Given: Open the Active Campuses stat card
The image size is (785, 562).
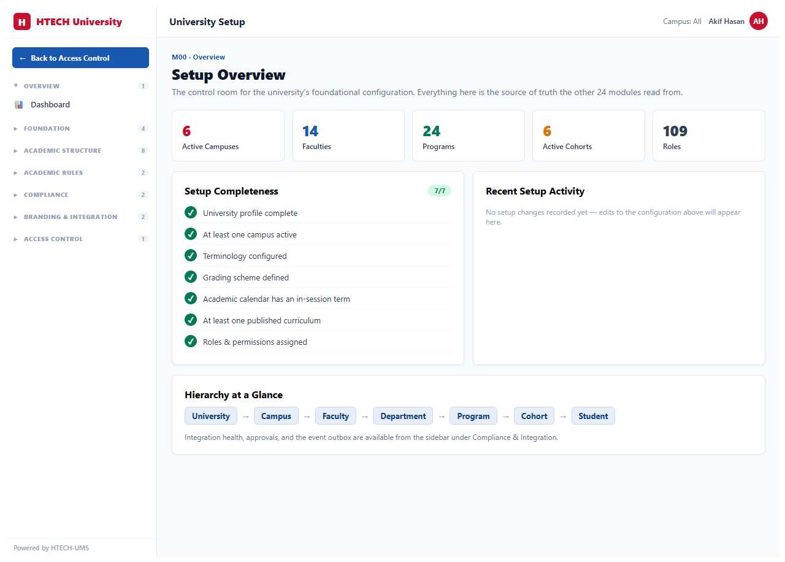Looking at the screenshot, I should point(228,136).
